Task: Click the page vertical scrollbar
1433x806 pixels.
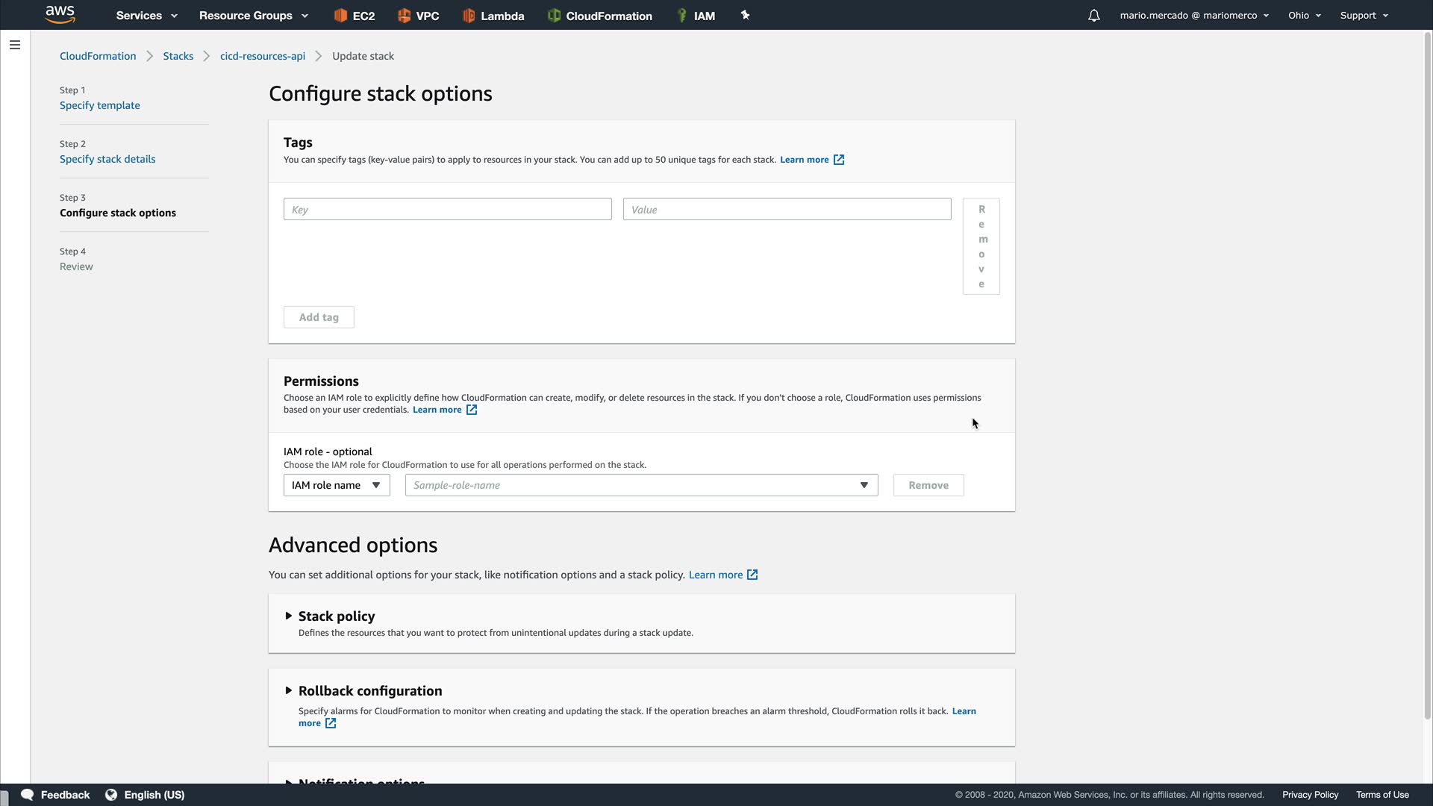Action: (x=1427, y=373)
